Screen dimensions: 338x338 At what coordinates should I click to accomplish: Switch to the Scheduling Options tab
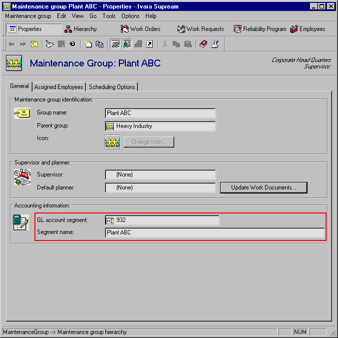click(112, 87)
